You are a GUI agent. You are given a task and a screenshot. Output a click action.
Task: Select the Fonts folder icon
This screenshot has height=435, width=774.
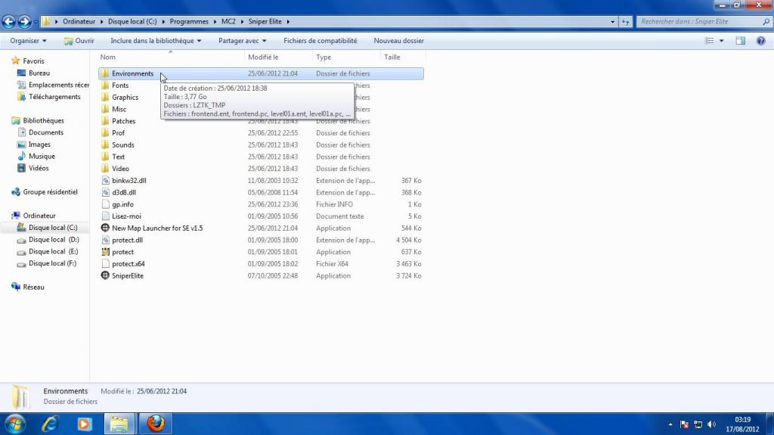tap(105, 85)
